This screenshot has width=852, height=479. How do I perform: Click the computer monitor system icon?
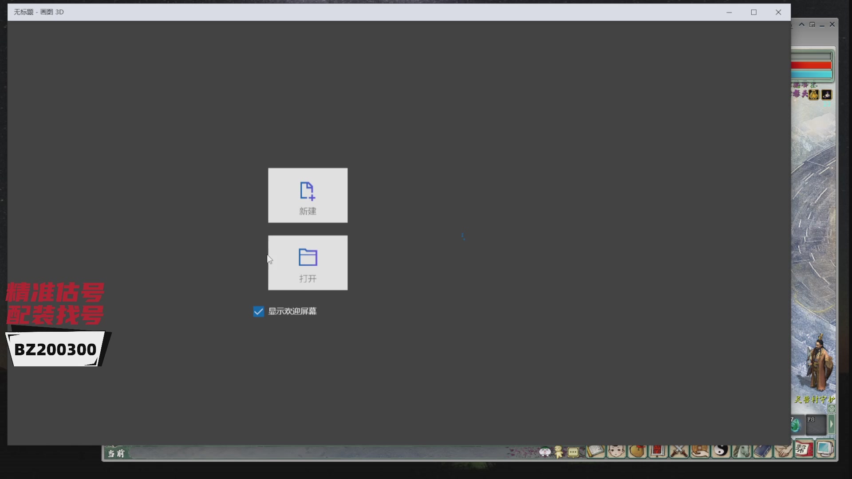[824, 449]
